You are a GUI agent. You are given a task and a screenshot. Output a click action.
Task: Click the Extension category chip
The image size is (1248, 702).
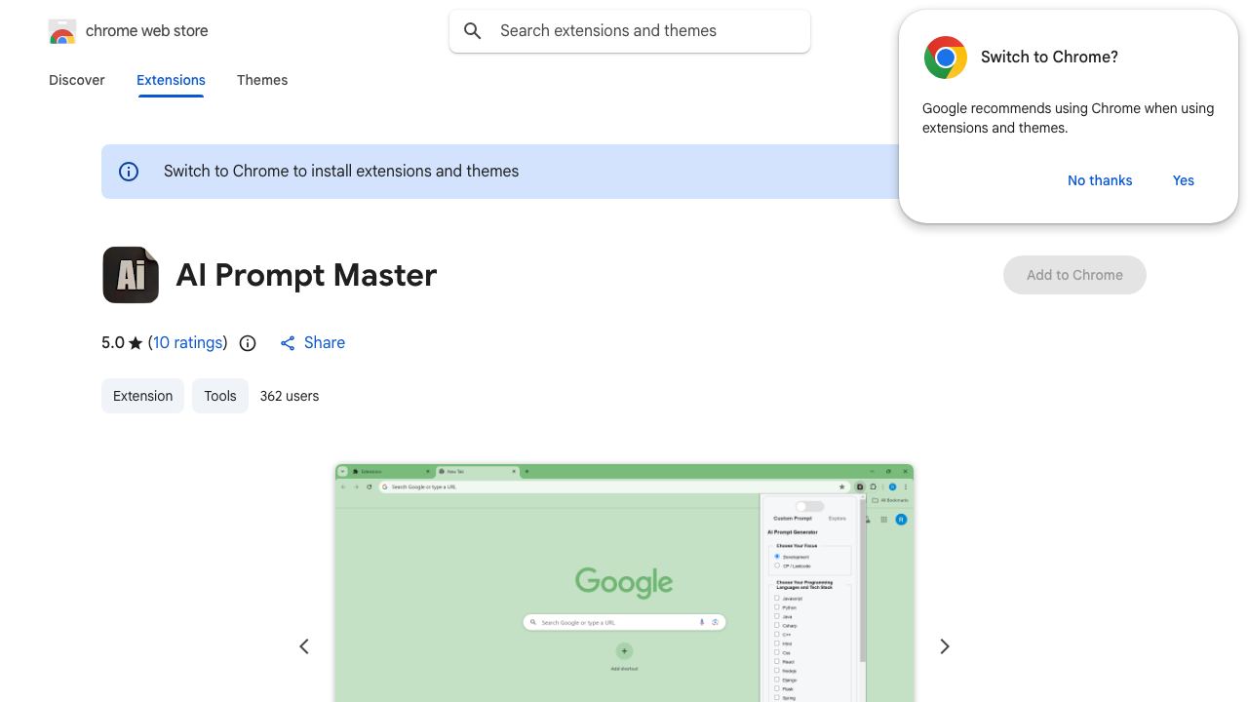(142, 396)
